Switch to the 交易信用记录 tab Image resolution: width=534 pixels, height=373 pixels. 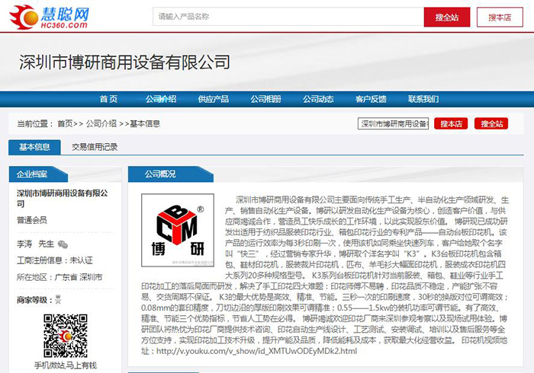95,147
